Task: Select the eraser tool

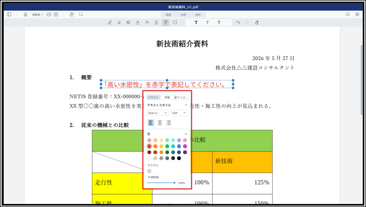Action: (x=257, y=22)
